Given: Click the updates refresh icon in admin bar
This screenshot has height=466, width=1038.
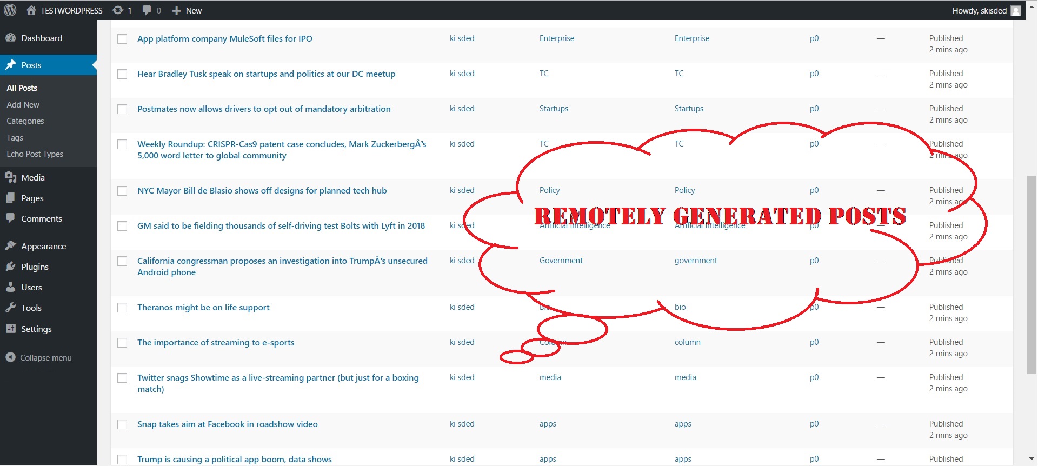Looking at the screenshot, I should click(117, 10).
